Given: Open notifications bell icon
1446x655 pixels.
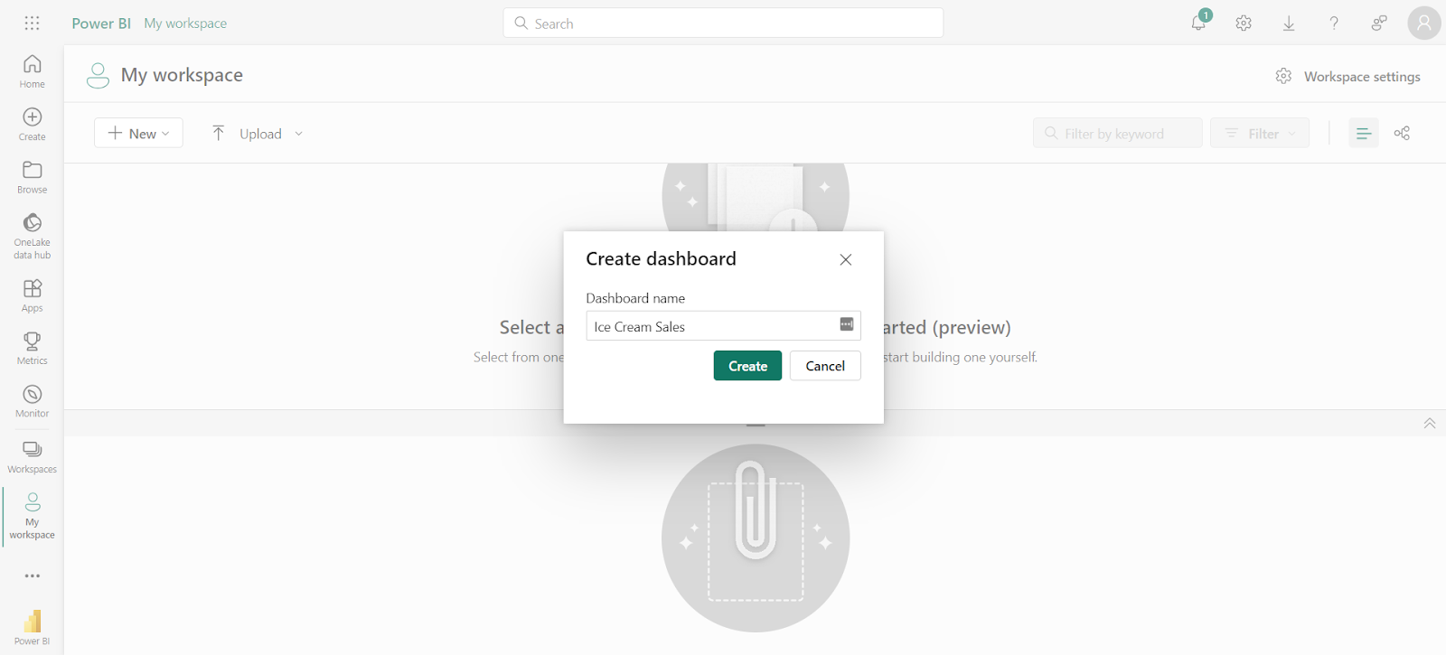Looking at the screenshot, I should 1198,23.
